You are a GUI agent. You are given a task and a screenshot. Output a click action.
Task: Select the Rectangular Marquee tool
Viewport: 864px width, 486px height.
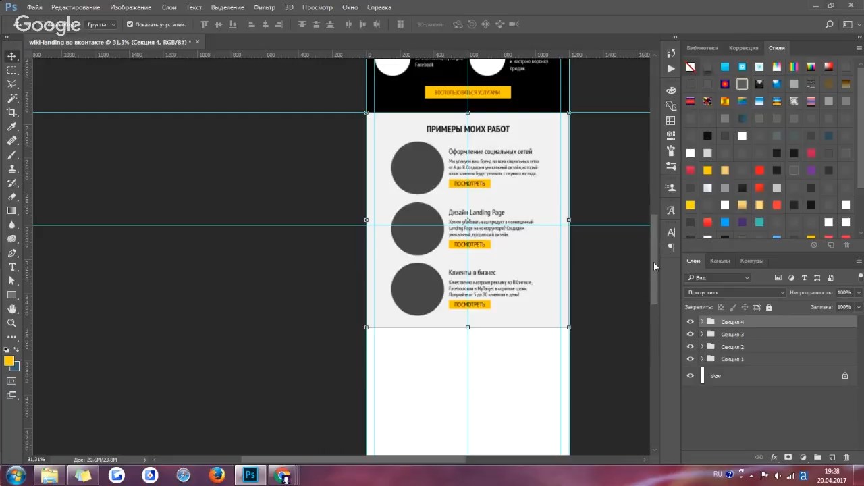11,70
